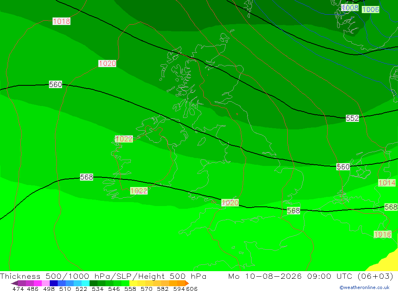Click the legend value '582'

pos(163,289)
